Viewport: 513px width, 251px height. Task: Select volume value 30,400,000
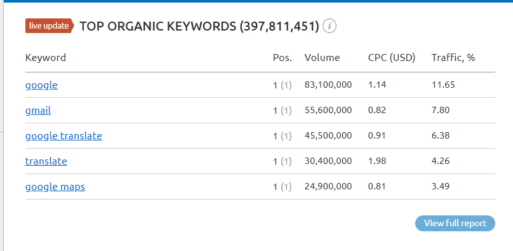pyautogui.click(x=328, y=161)
